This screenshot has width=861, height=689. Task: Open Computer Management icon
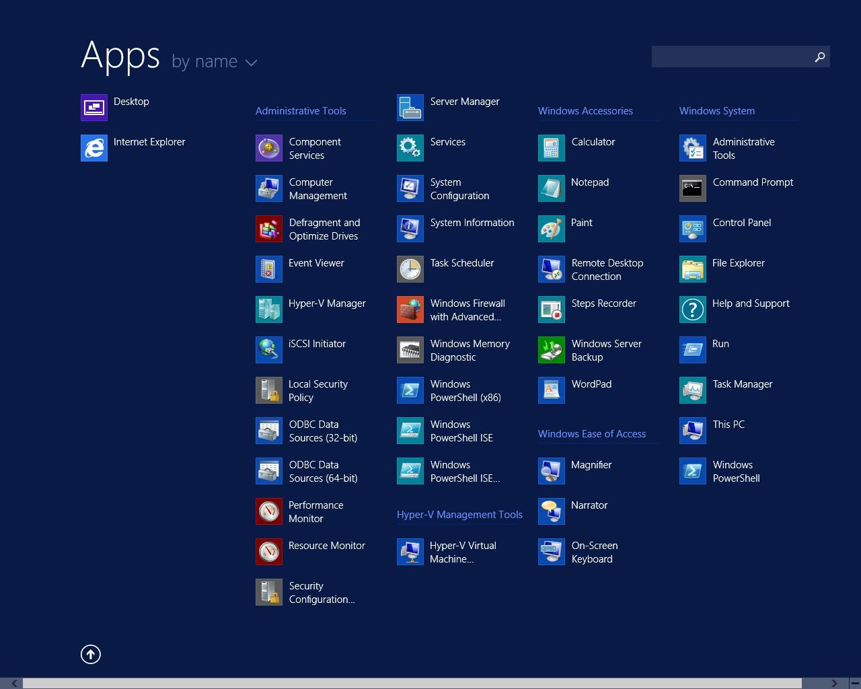coord(269,188)
